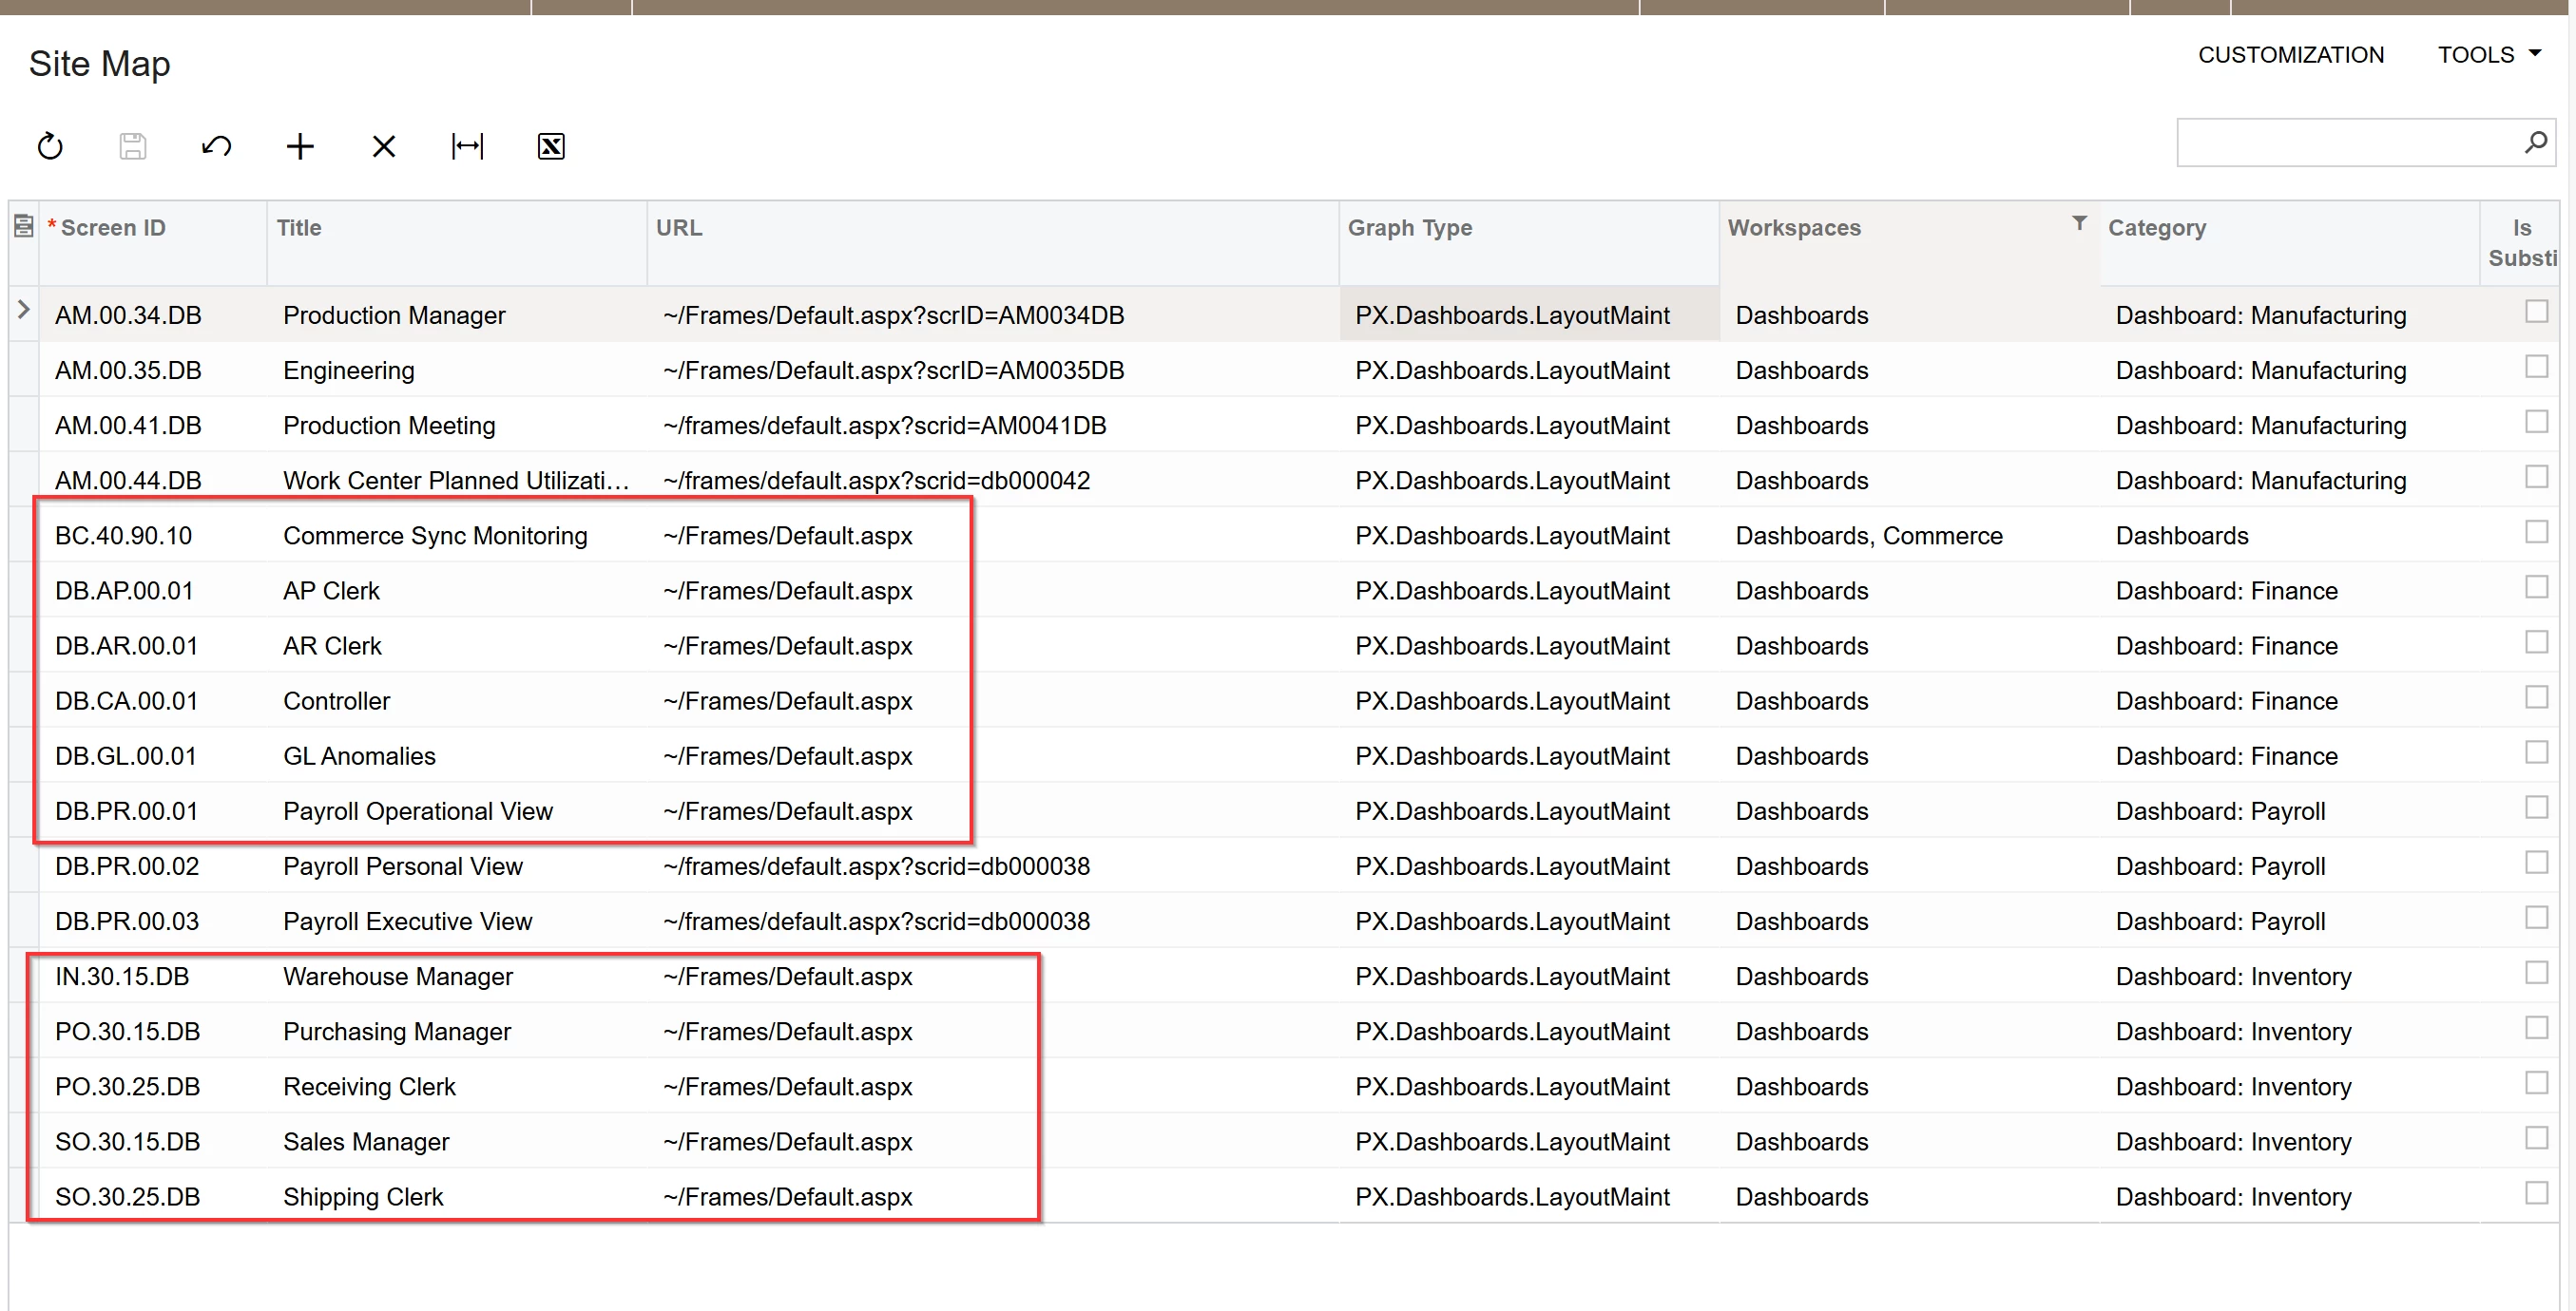Click the Fit to Screen icon
Viewport: 2576px width, 1311px height.
coord(467,146)
